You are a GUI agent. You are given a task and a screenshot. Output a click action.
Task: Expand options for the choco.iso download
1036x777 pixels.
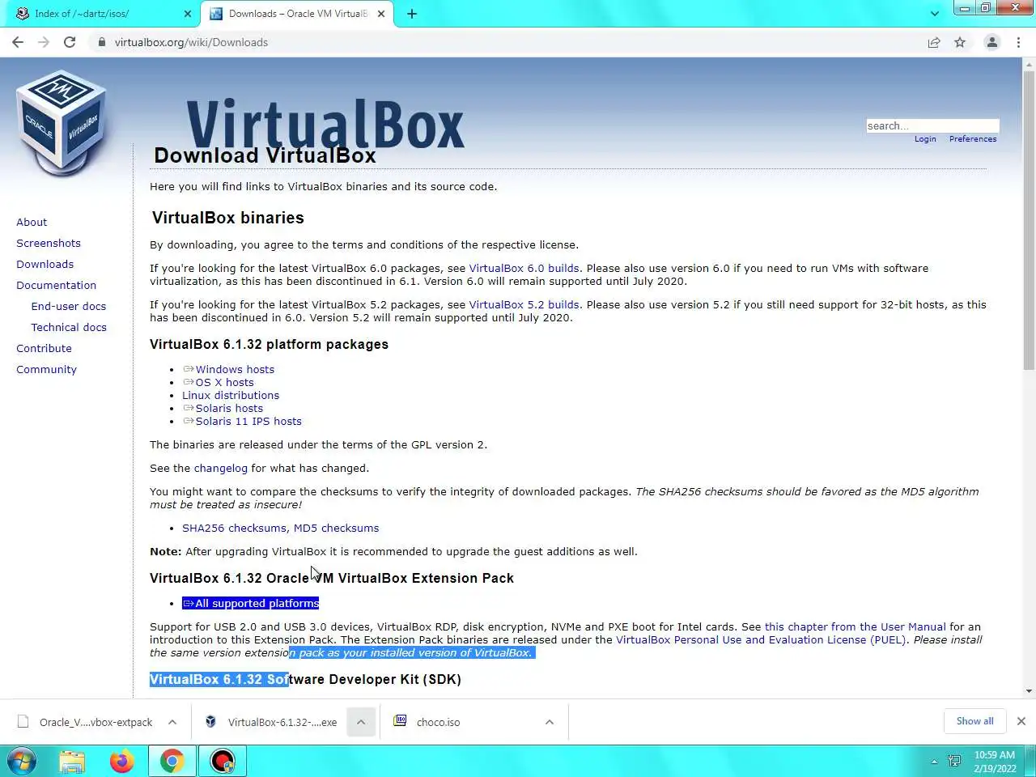(550, 722)
